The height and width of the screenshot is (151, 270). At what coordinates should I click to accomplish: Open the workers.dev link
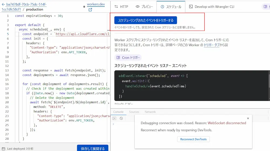tap(96, 5)
